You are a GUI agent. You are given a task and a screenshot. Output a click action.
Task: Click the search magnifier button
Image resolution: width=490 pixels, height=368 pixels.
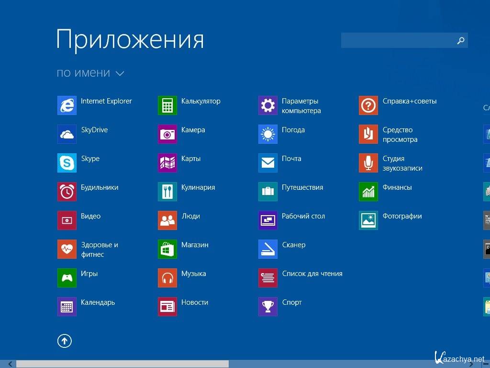pos(460,40)
